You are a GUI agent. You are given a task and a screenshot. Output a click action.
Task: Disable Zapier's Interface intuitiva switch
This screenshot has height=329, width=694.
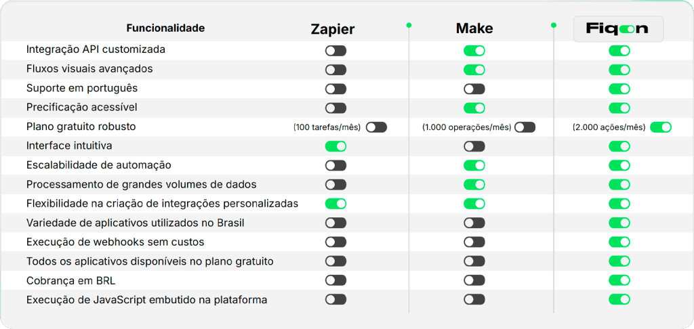click(335, 146)
